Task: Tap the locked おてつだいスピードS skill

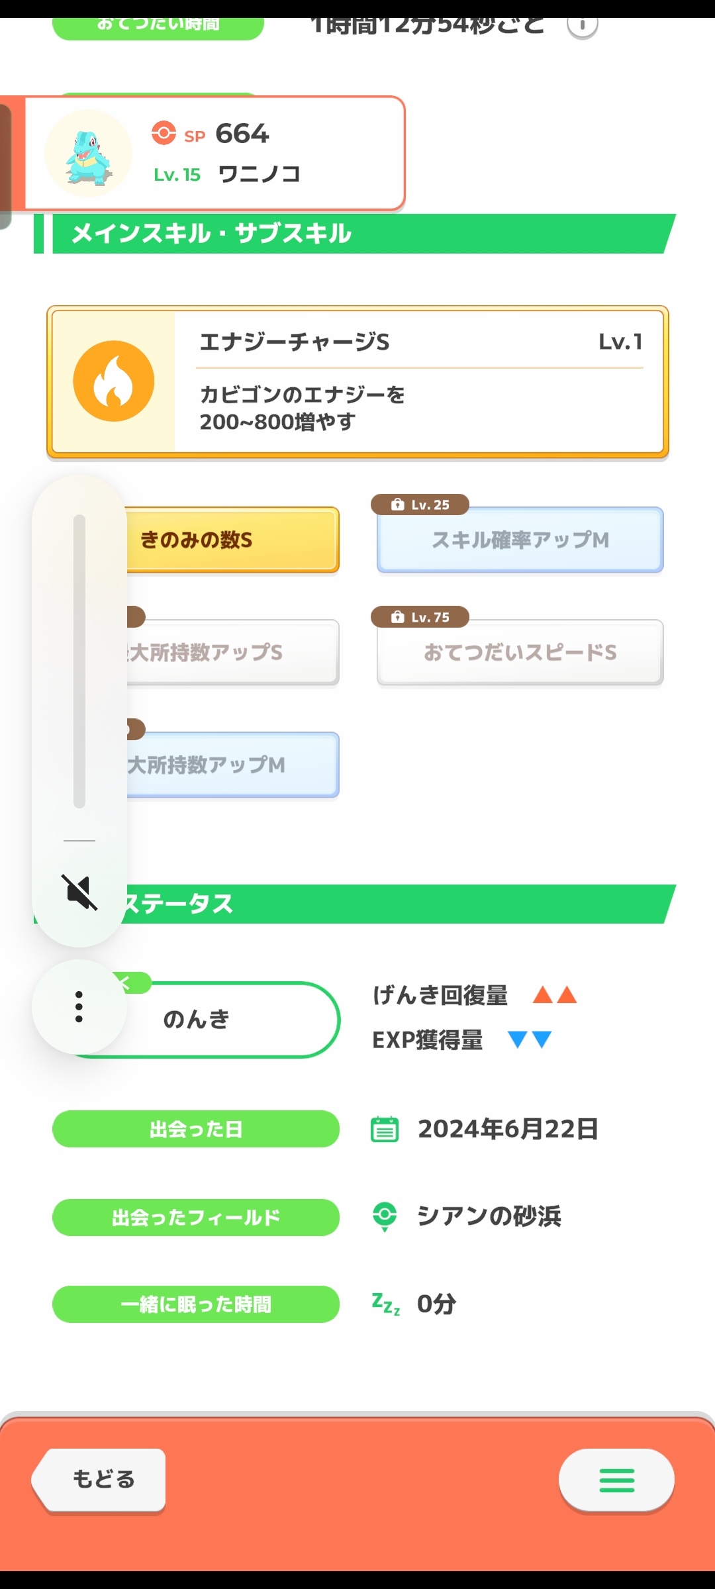Action: click(x=520, y=653)
